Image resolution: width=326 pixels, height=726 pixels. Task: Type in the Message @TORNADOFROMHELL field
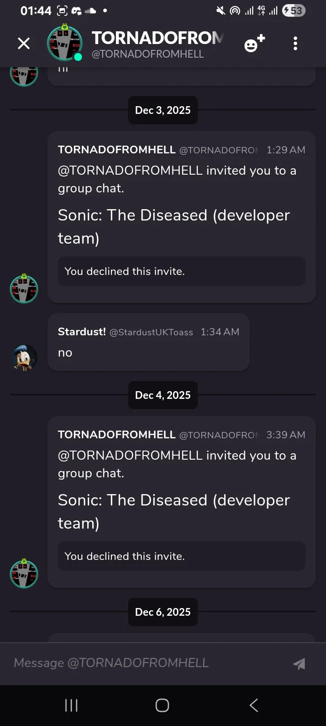click(x=145, y=663)
